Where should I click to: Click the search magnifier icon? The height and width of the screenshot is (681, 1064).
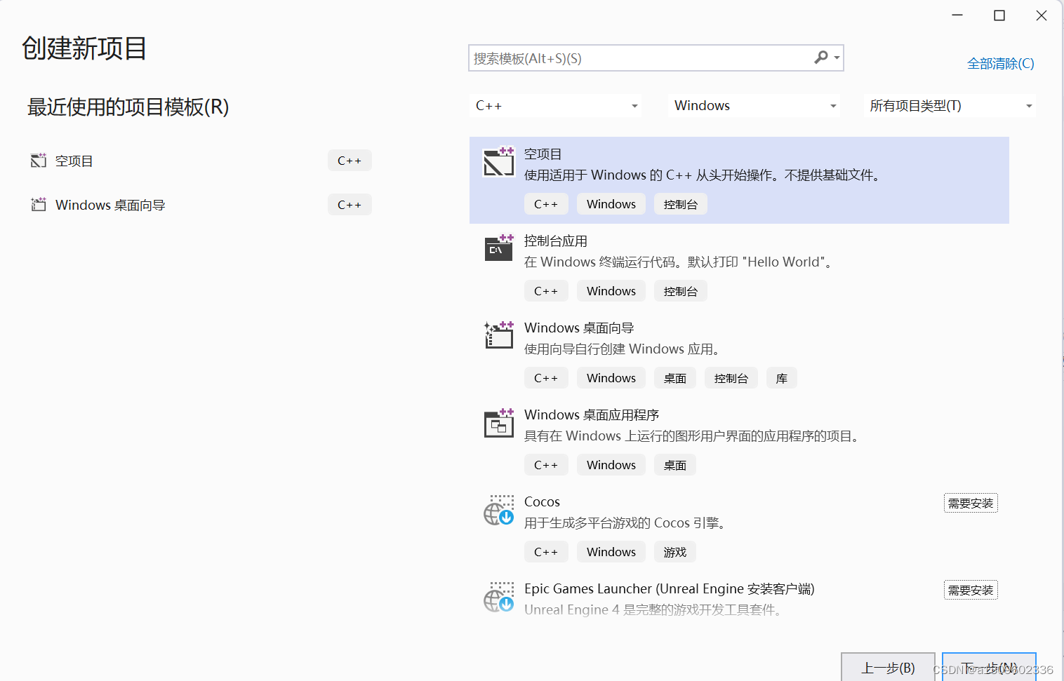pos(820,58)
